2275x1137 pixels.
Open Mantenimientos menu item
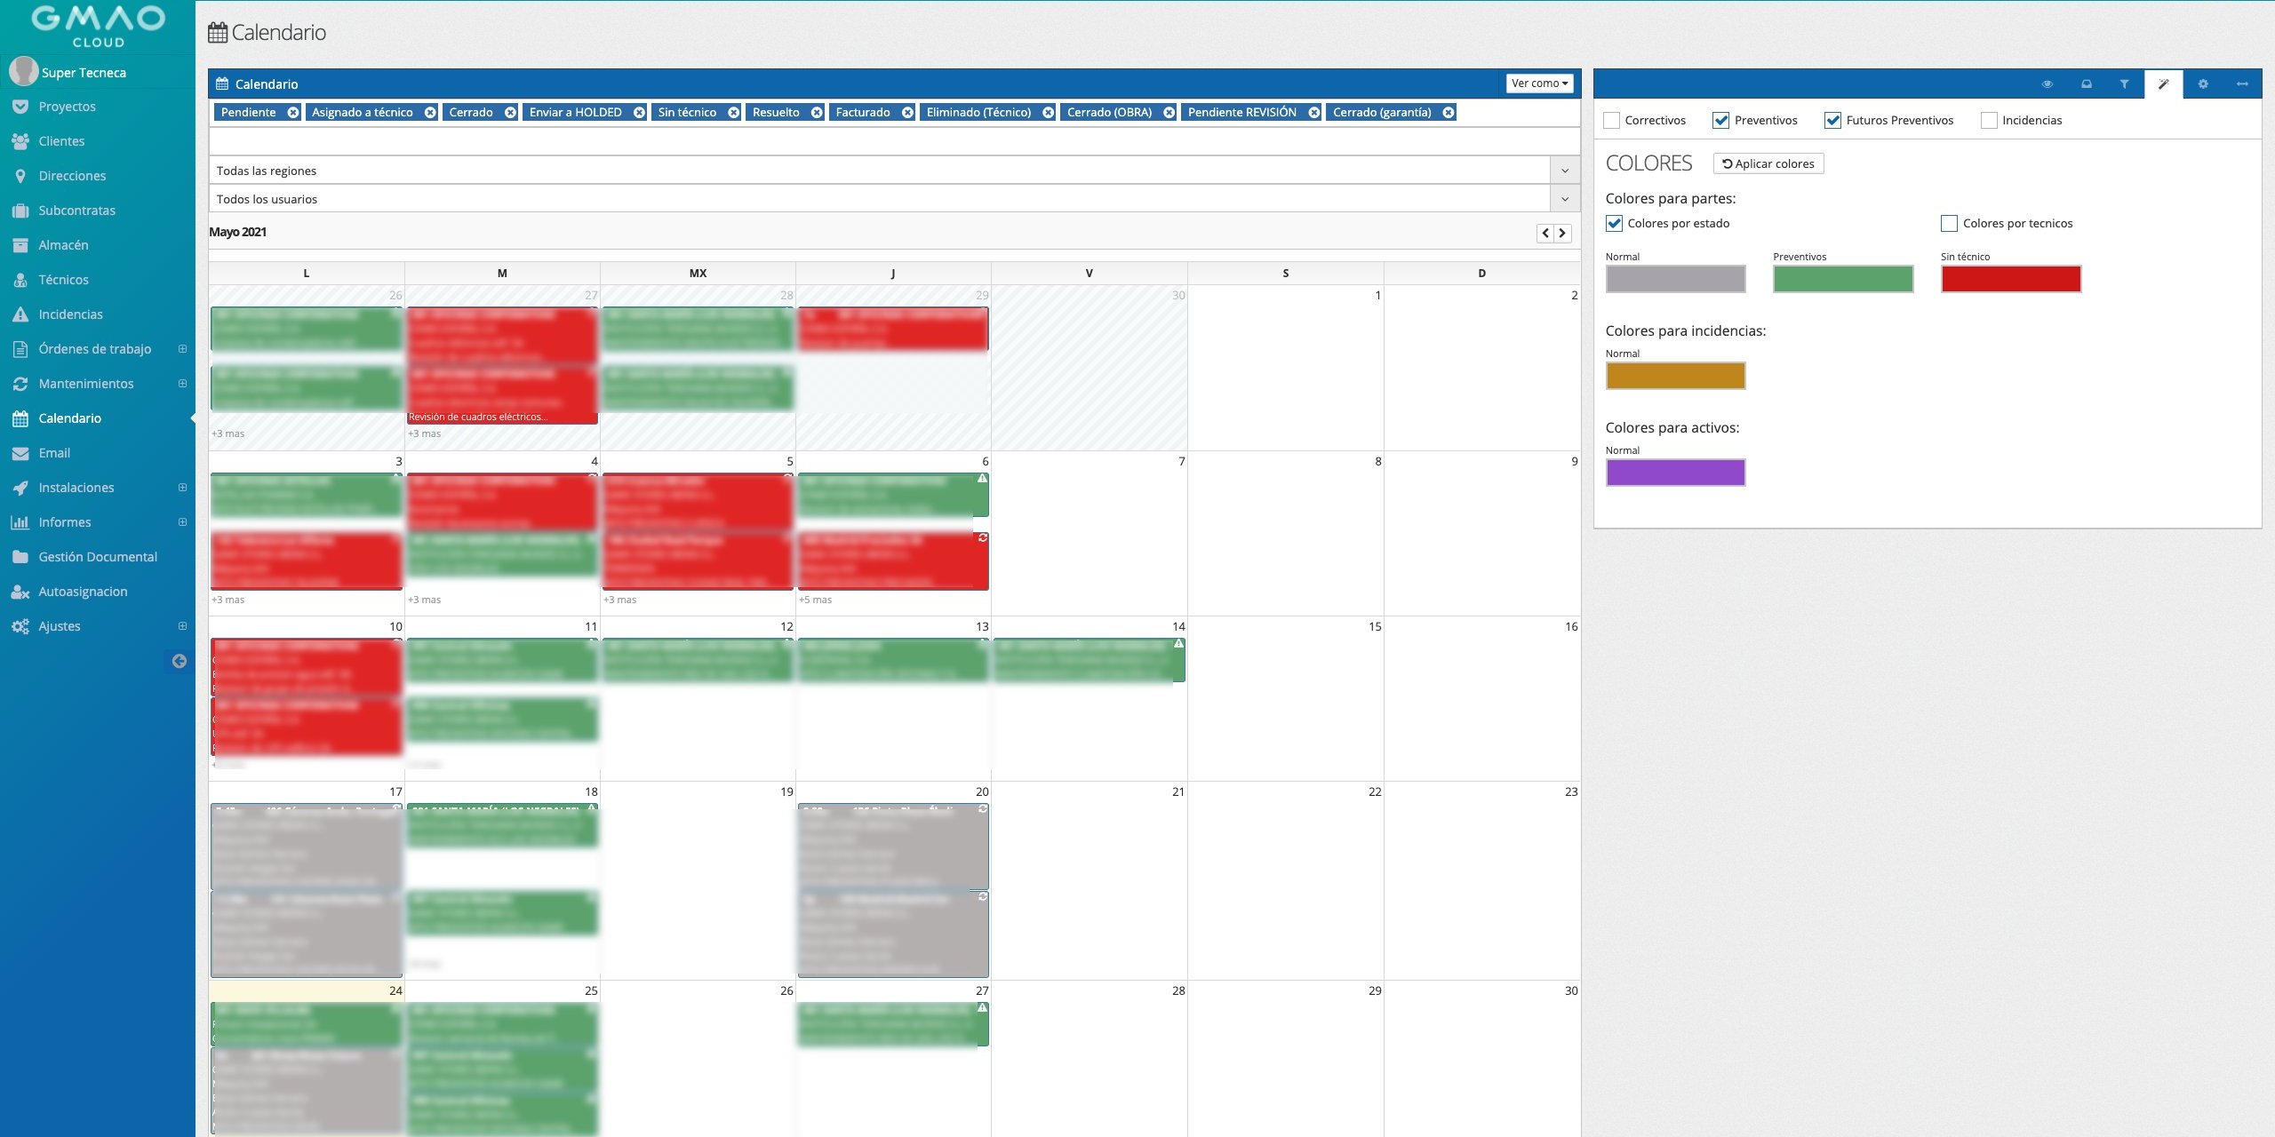pyautogui.click(x=86, y=384)
